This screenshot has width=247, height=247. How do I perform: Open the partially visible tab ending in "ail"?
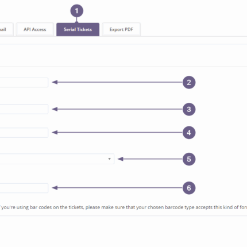[6, 29]
